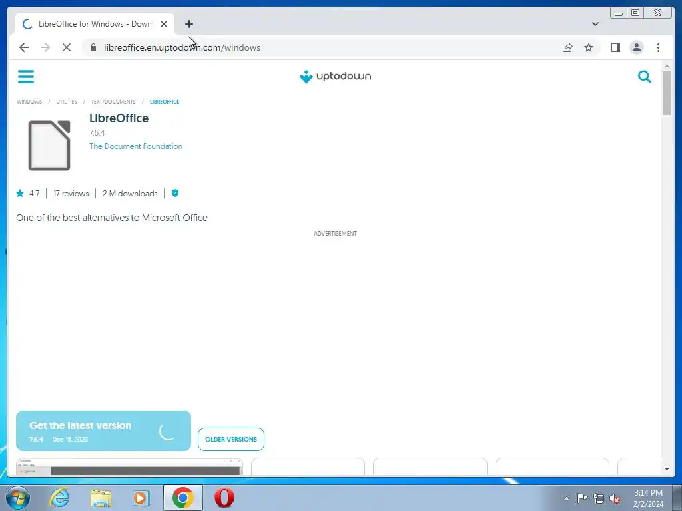Click the Uptodown logo
Screen dimensions: 682x511
[x=335, y=76]
